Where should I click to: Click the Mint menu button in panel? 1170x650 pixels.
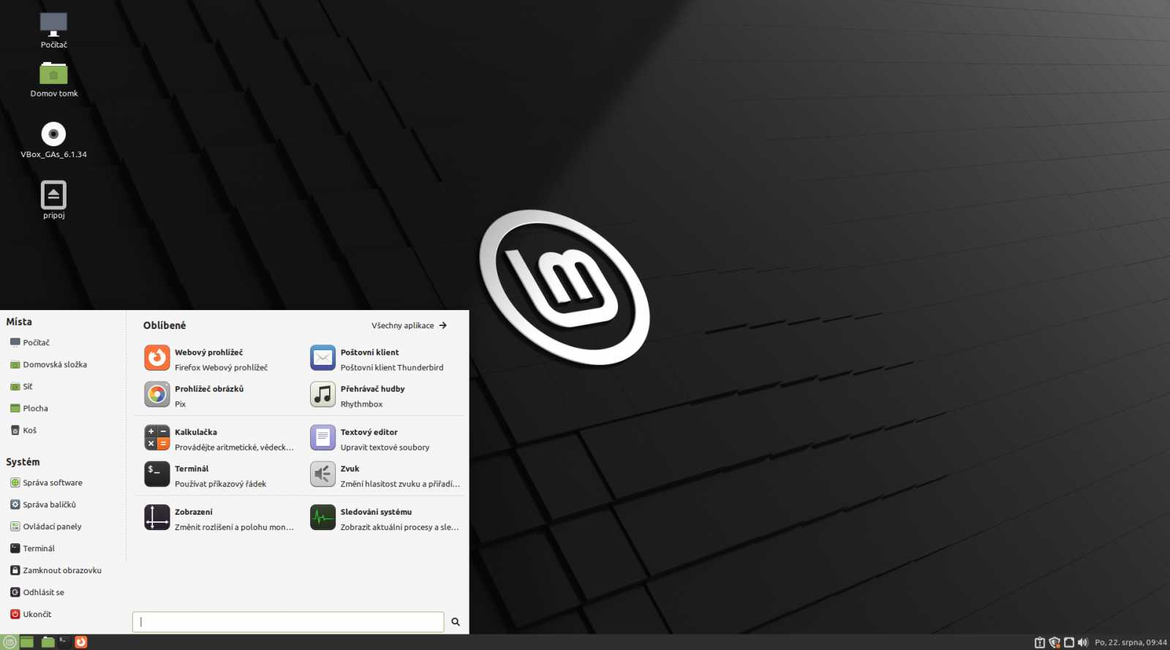coord(10,642)
